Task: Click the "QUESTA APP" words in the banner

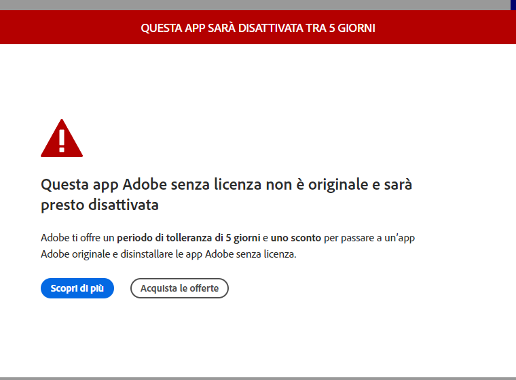Action: [173, 28]
